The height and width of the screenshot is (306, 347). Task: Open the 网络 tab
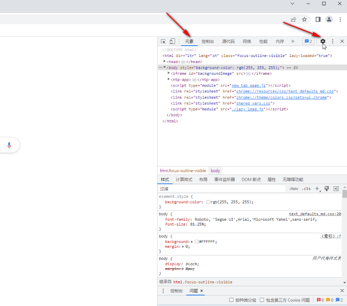pyautogui.click(x=247, y=41)
